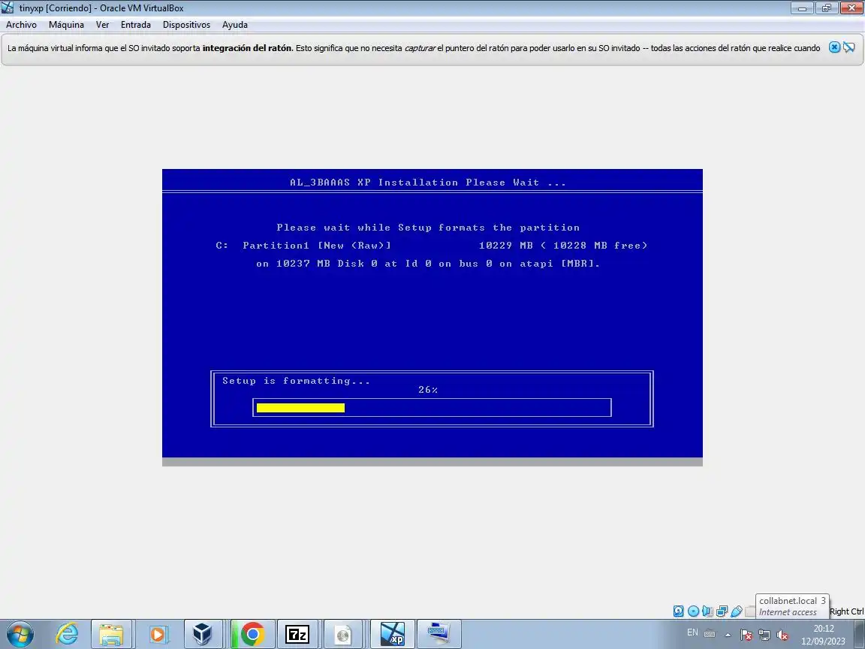Click the installation title header text
Viewport: 865px width, 649px height.
[428, 183]
